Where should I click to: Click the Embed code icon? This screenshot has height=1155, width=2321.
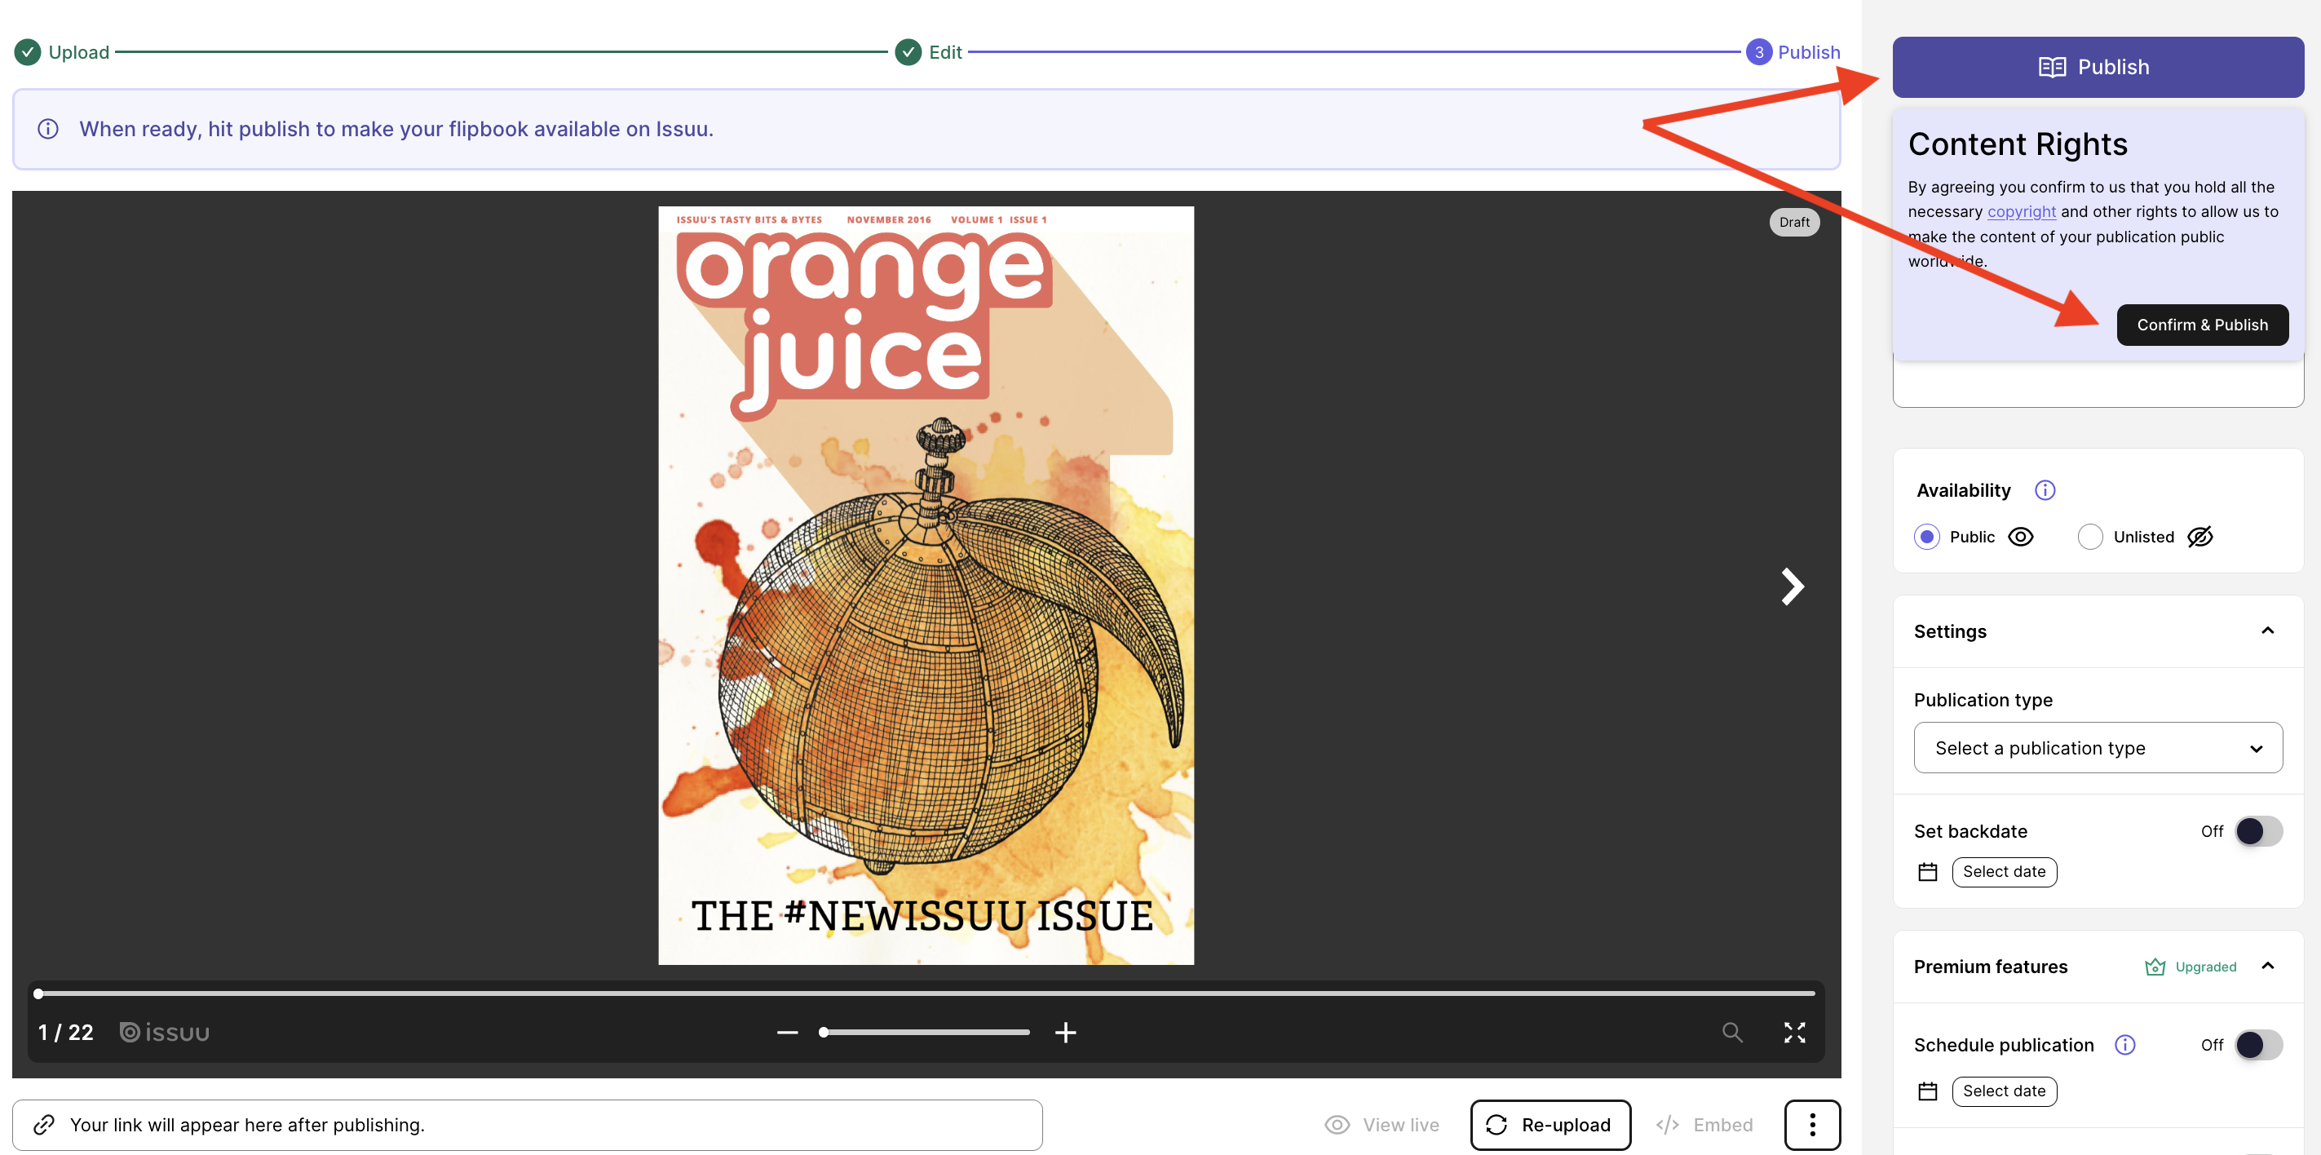tap(1667, 1124)
